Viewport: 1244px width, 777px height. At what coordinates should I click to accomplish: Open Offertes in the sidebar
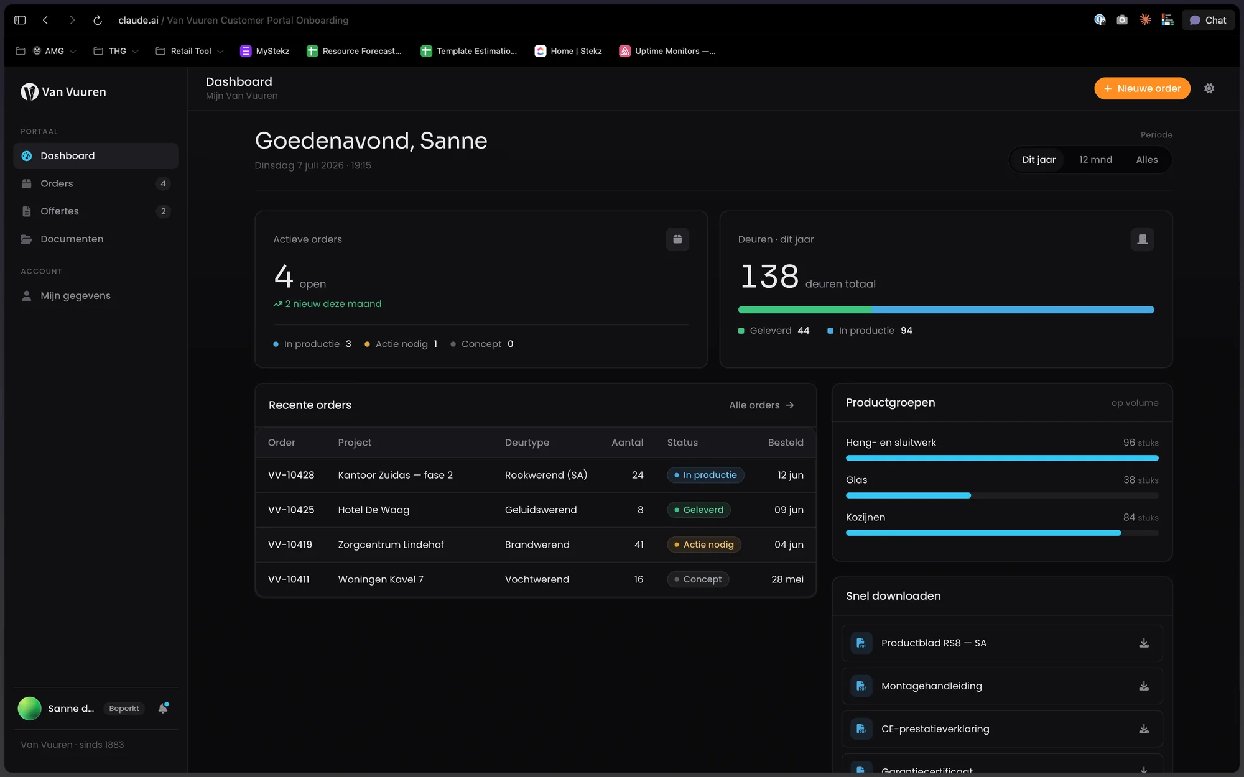pyautogui.click(x=96, y=211)
